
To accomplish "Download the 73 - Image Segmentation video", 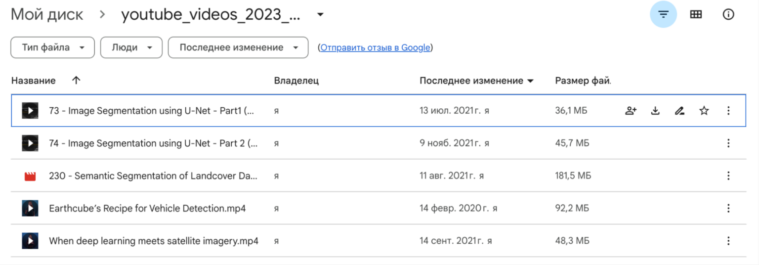I will [655, 111].
